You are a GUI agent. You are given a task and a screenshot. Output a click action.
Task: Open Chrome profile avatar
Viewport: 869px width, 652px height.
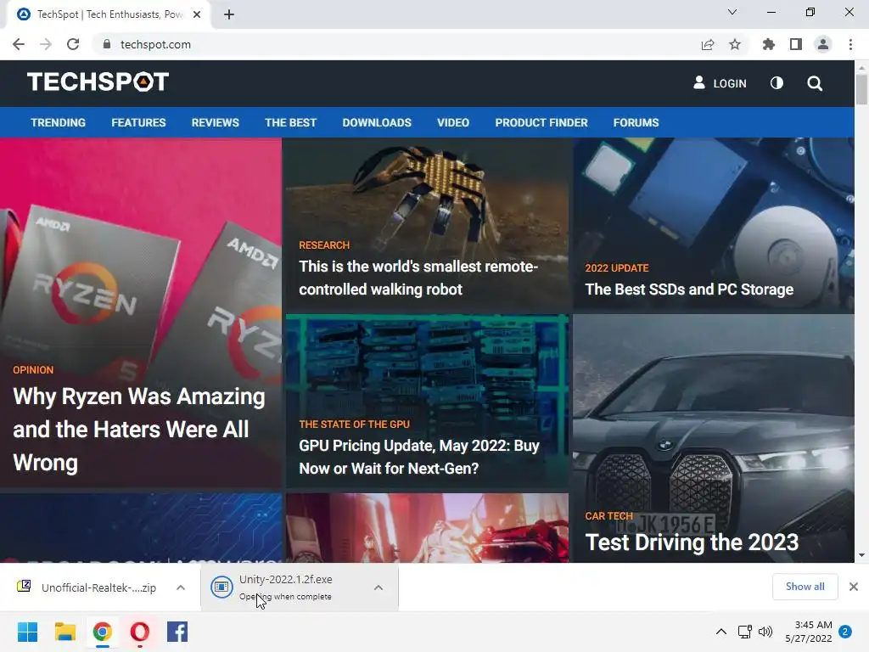coord(823,44)
